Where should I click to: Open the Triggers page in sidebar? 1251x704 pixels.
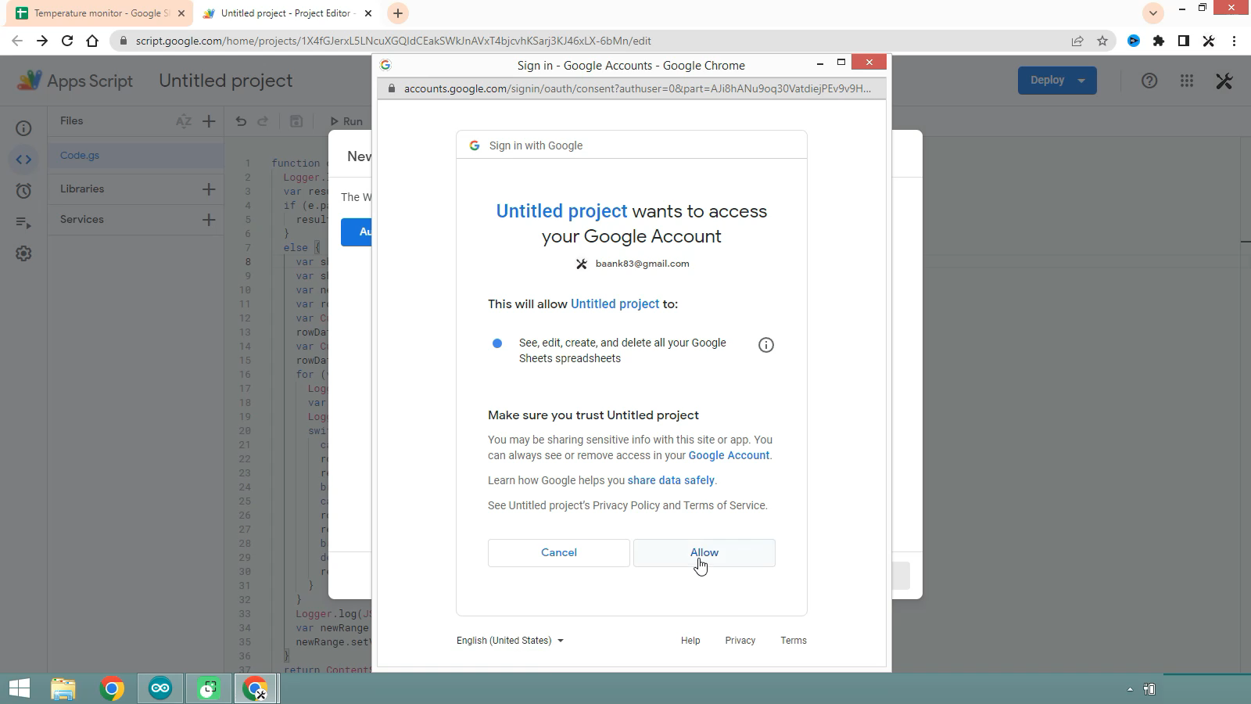[x=23, y=191]
